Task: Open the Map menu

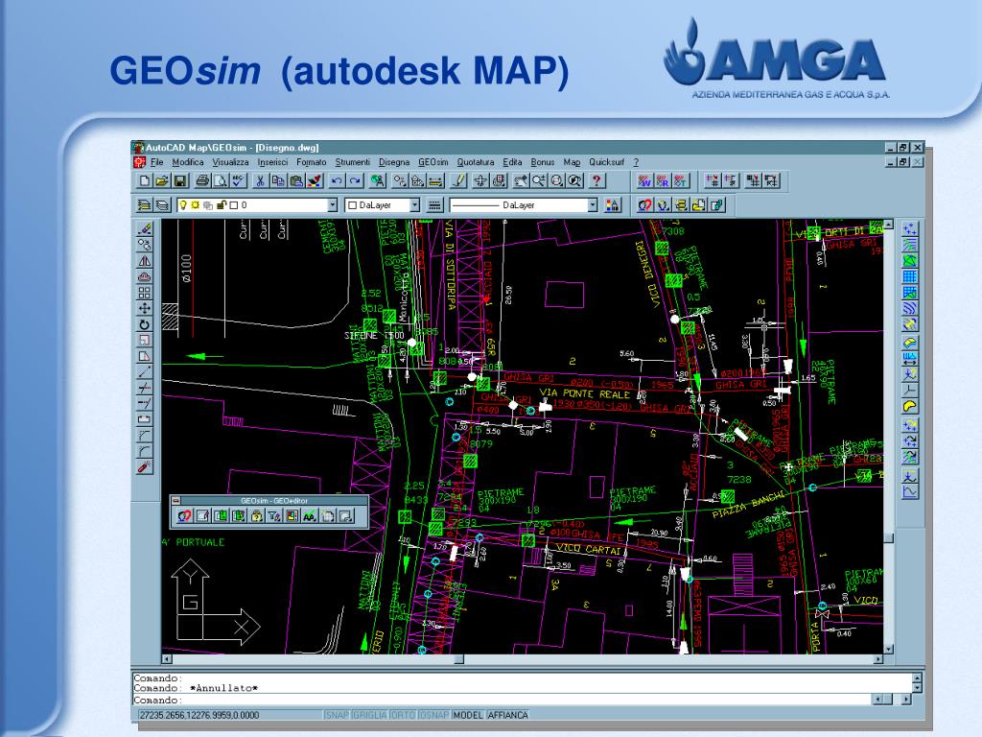Action: (572, 162)
